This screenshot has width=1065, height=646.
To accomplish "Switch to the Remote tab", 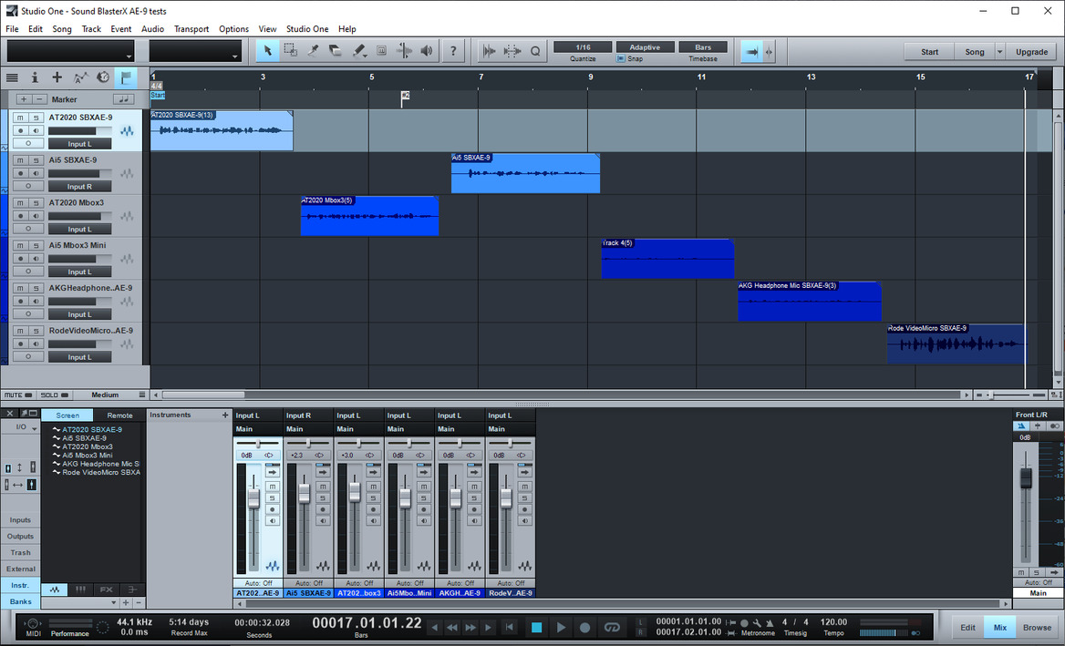I will [119, 415].
